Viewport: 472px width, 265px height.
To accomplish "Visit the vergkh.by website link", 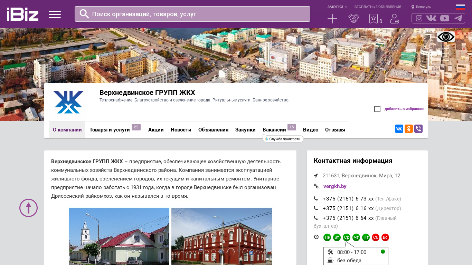I will tap(335, 186).
